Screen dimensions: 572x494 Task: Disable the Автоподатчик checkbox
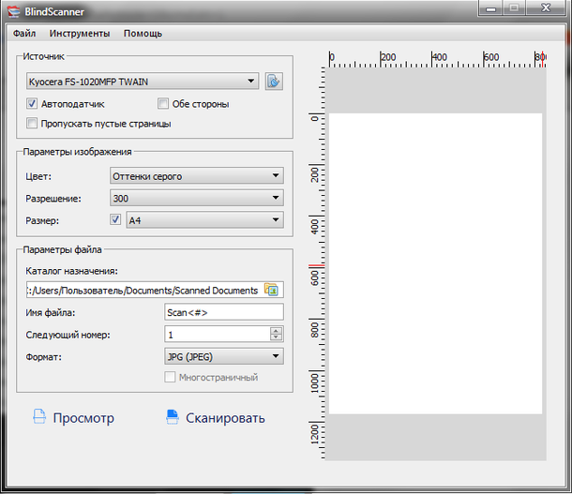(x=33, y=104)
